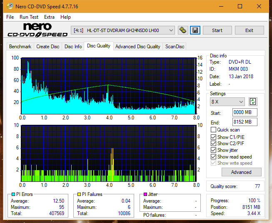Toggle Show read speed checkbox
Screen dimensions: 272x223
tap(213, 156)
